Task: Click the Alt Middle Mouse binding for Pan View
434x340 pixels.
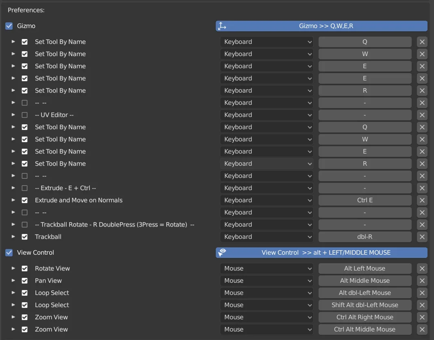Action: click(x=365, y=281)
